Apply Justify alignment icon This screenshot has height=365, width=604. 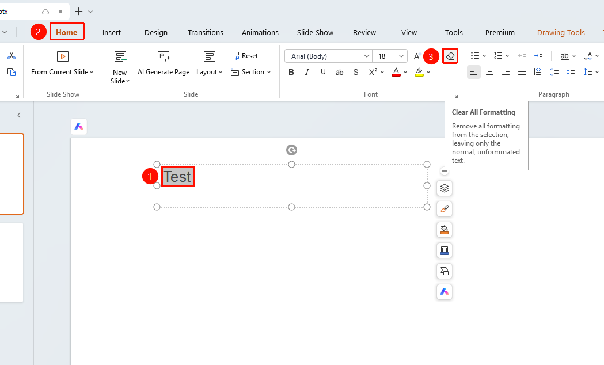tap(522, 72)
